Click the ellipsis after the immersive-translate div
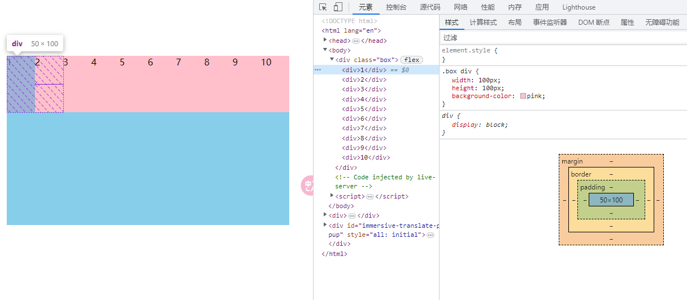687x300 pixels. 431,235
